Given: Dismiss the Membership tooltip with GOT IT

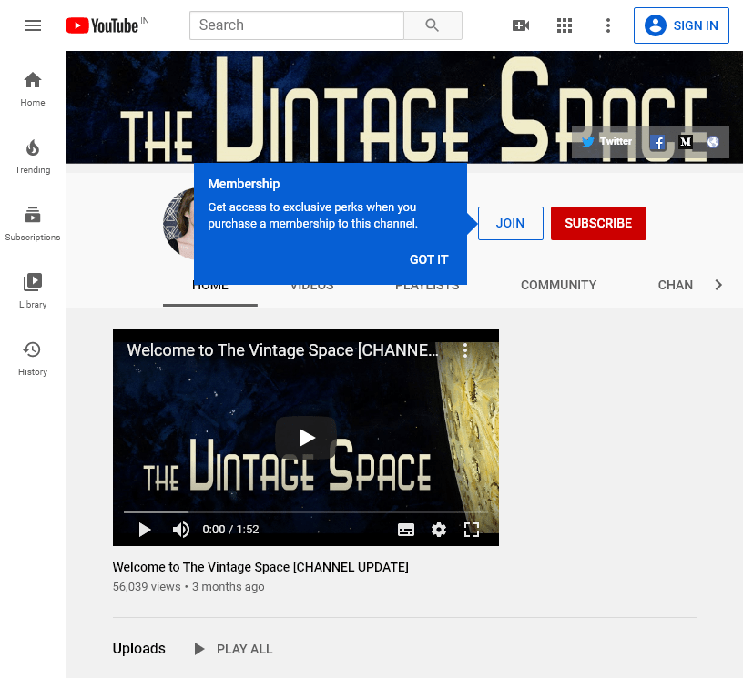Looking at the screenshot, I should click(429, 259).
